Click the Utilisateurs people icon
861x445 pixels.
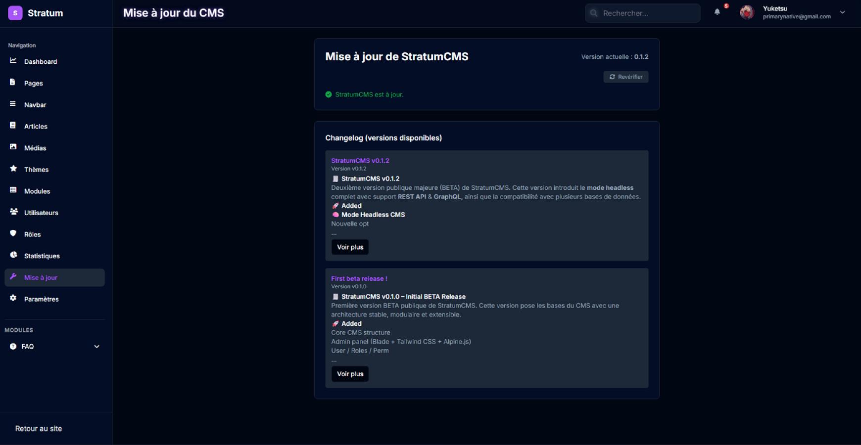pos(14,212)
